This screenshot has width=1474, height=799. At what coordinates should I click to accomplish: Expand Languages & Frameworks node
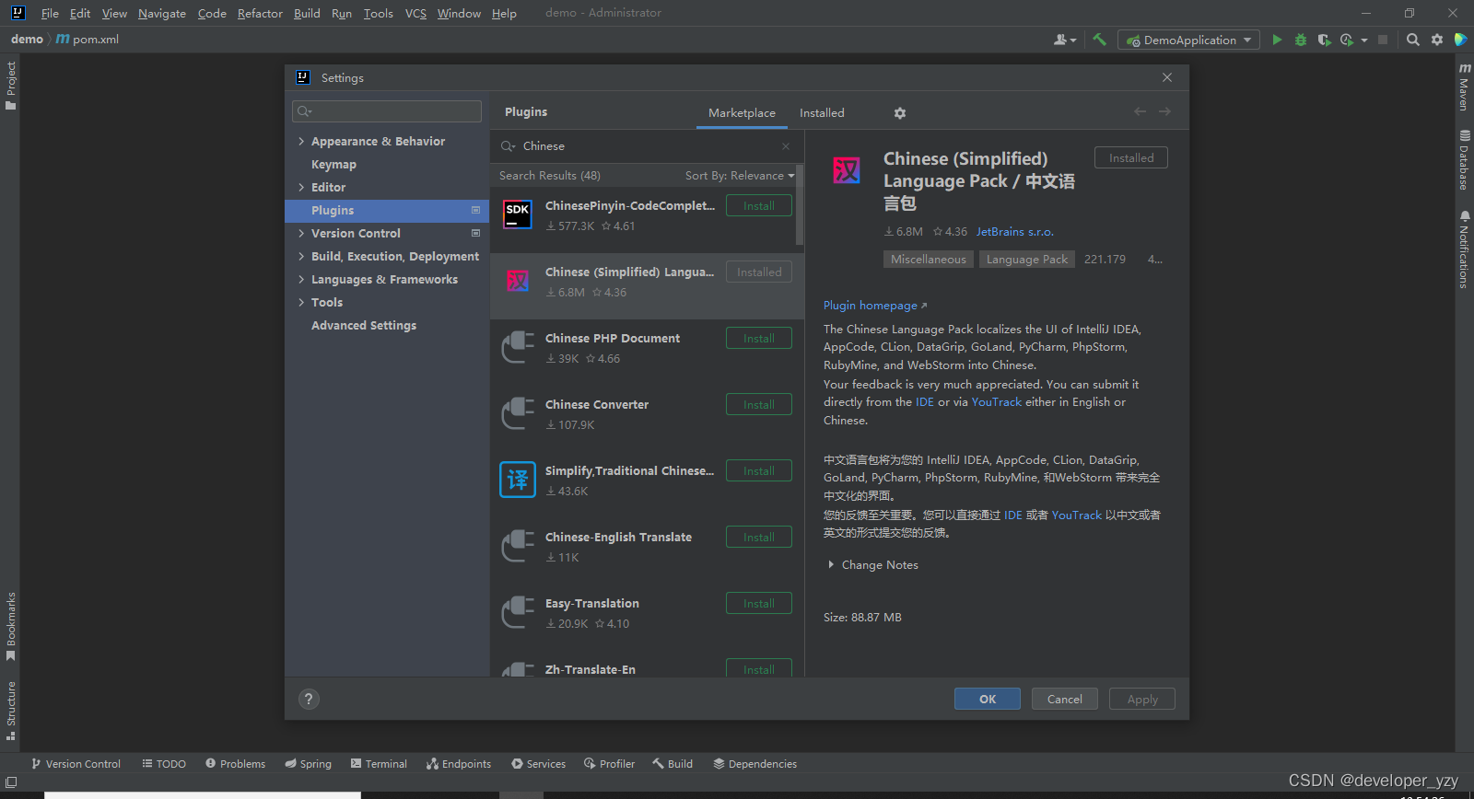click(x=301, y=279)
